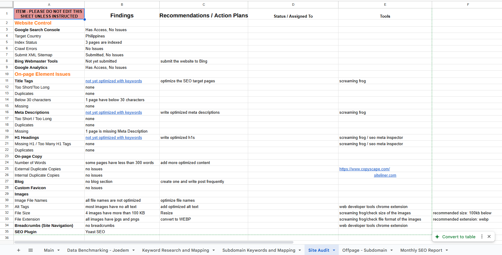Click the Add Sheet plus icon
The width and height of the screenshot is (502, 255).
(x=19, y=250)
